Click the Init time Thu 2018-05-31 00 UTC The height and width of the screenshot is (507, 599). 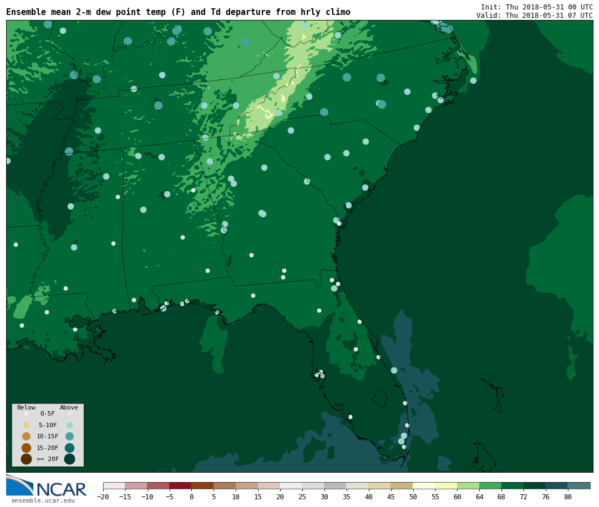tap(537, 7)
